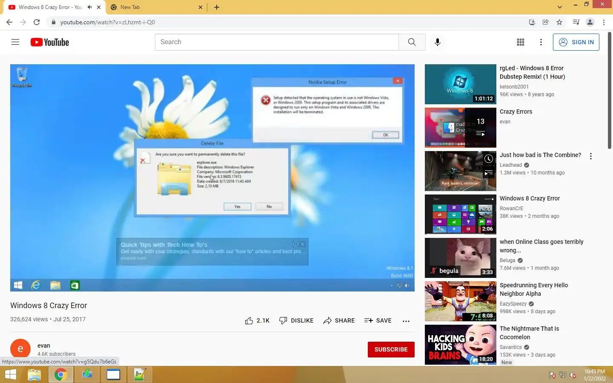613x383 pixels.
Task: Open rgLed Windows 8 Error Dubstep thumbnail
Action: point(460,84)
